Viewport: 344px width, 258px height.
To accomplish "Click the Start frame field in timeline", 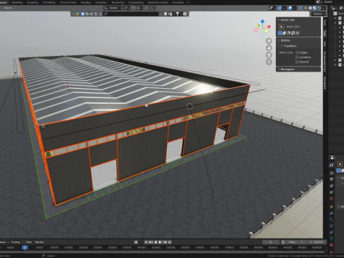I will point(296,242).
